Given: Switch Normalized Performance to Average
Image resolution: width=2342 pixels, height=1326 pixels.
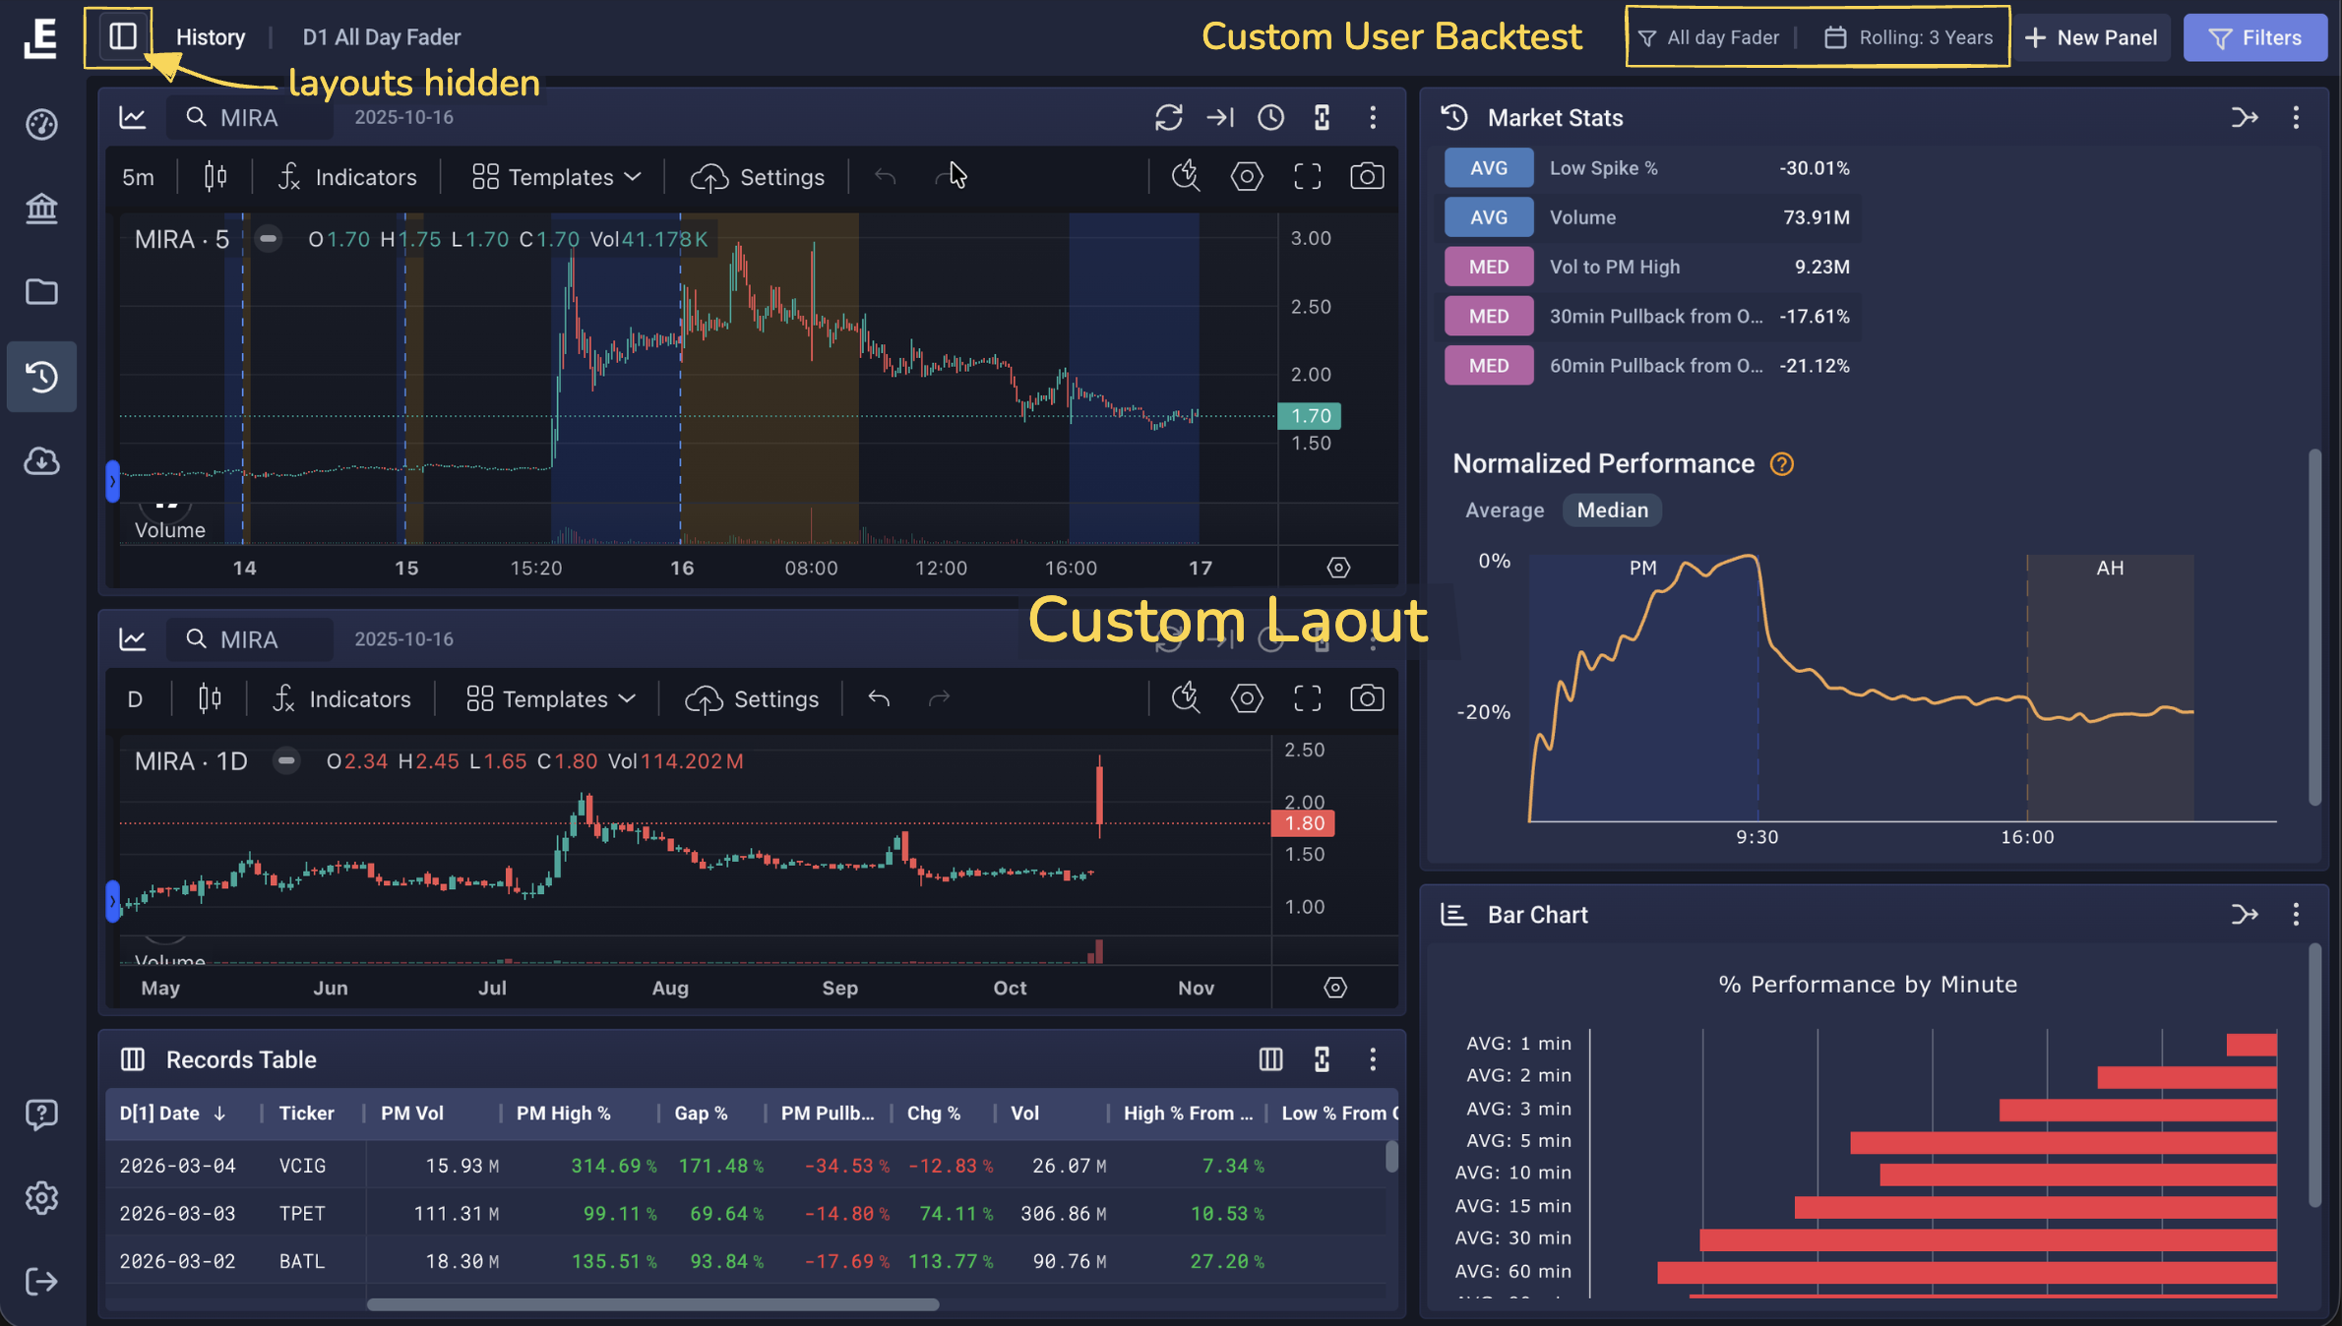Looking at the screenshot, I should 1504,511.
